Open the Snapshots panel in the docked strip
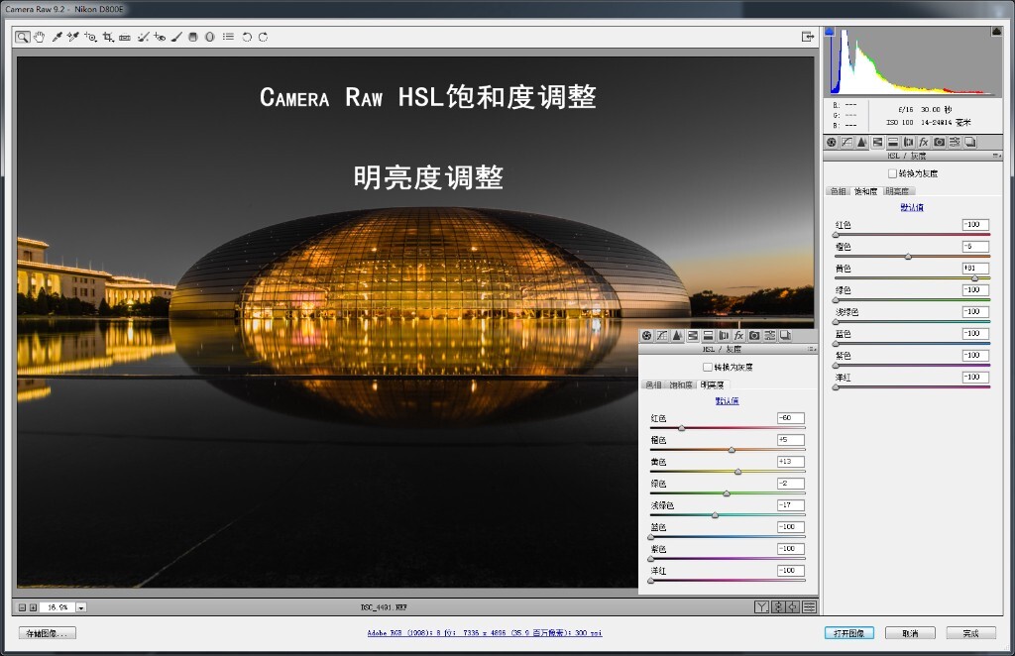The image size is (1015, 656). (x=970, y=143)
